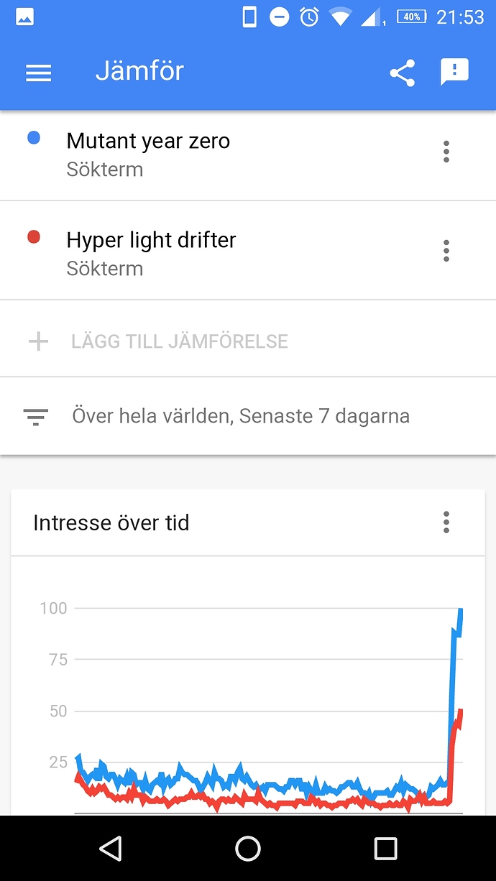Tap Lägg till jämförelse to add comparison
This screenshot has height=881, width=496.
[x=180, y=341]
